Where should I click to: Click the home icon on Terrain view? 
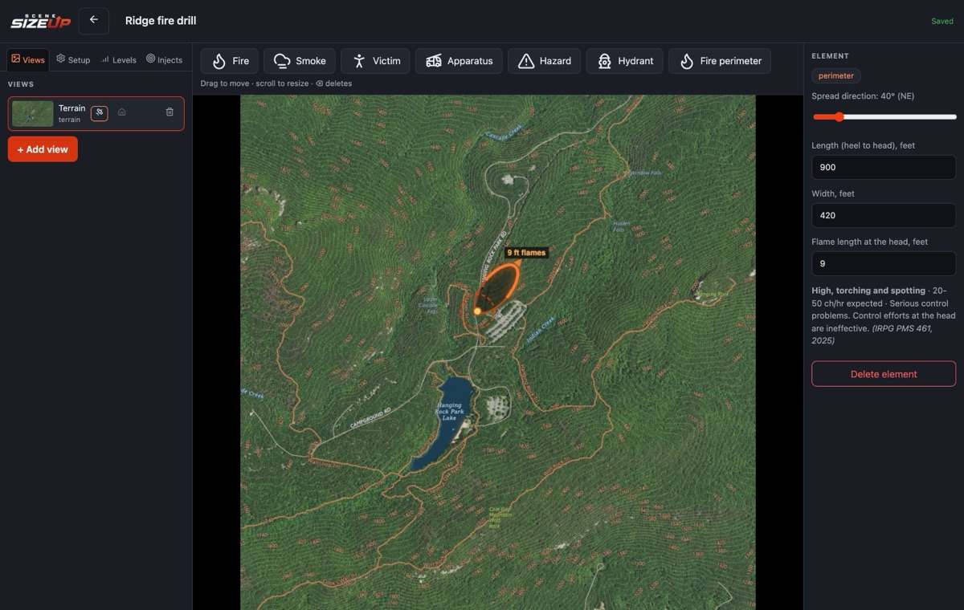[x=121, y=112]
